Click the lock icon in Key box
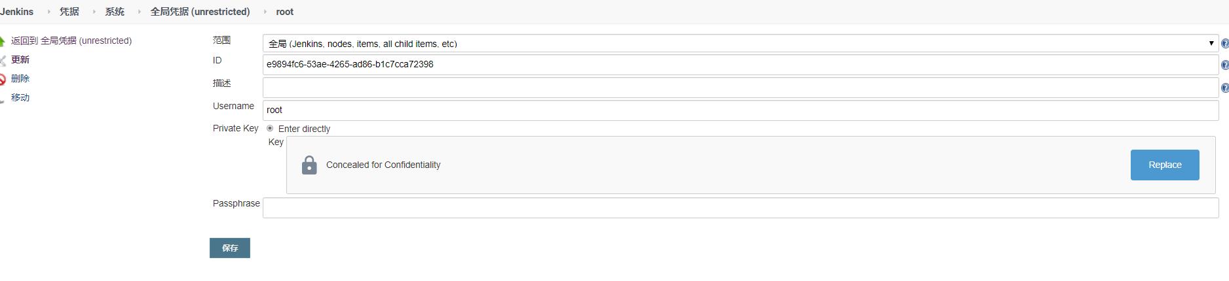The width and height of the screenshot is (1229, 281). (309, 165)
